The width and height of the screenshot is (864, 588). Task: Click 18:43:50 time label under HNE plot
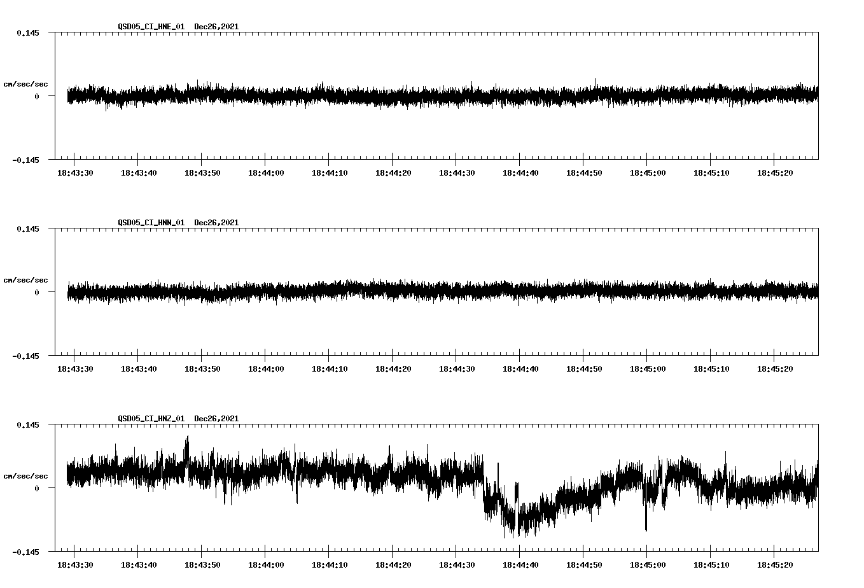point(202,173)
